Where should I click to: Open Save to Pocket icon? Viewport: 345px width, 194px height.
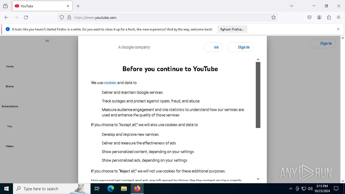[x=309, y=18]
